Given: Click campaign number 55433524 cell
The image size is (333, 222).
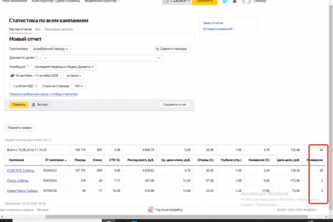Looking at the screenshot, I should pos(50,180).
